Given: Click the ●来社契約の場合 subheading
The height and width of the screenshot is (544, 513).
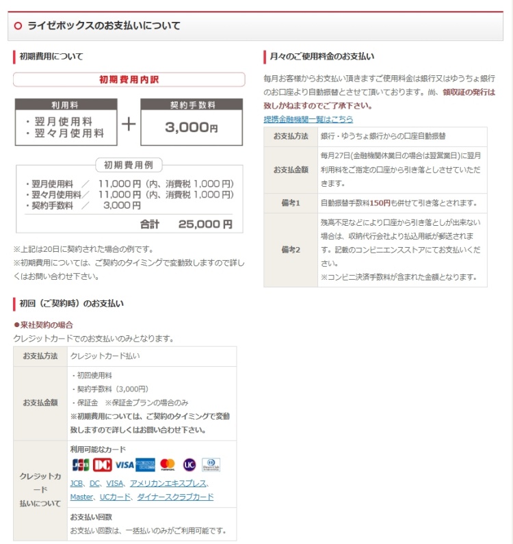Looking at the screenshot, I should [x=43, y=325].
